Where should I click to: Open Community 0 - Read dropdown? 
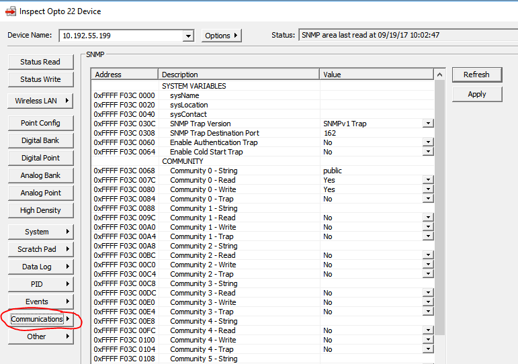point(428,180)
